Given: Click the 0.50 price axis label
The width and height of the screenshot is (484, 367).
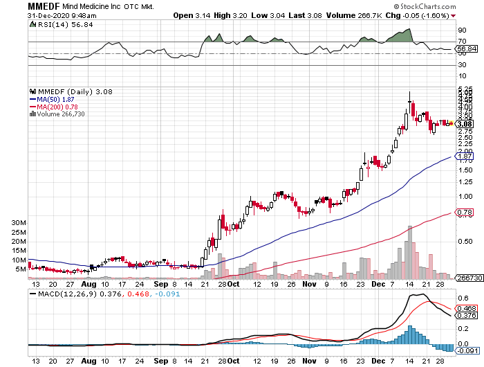Looking at the screenshot, I should click(x=465, y=241).
